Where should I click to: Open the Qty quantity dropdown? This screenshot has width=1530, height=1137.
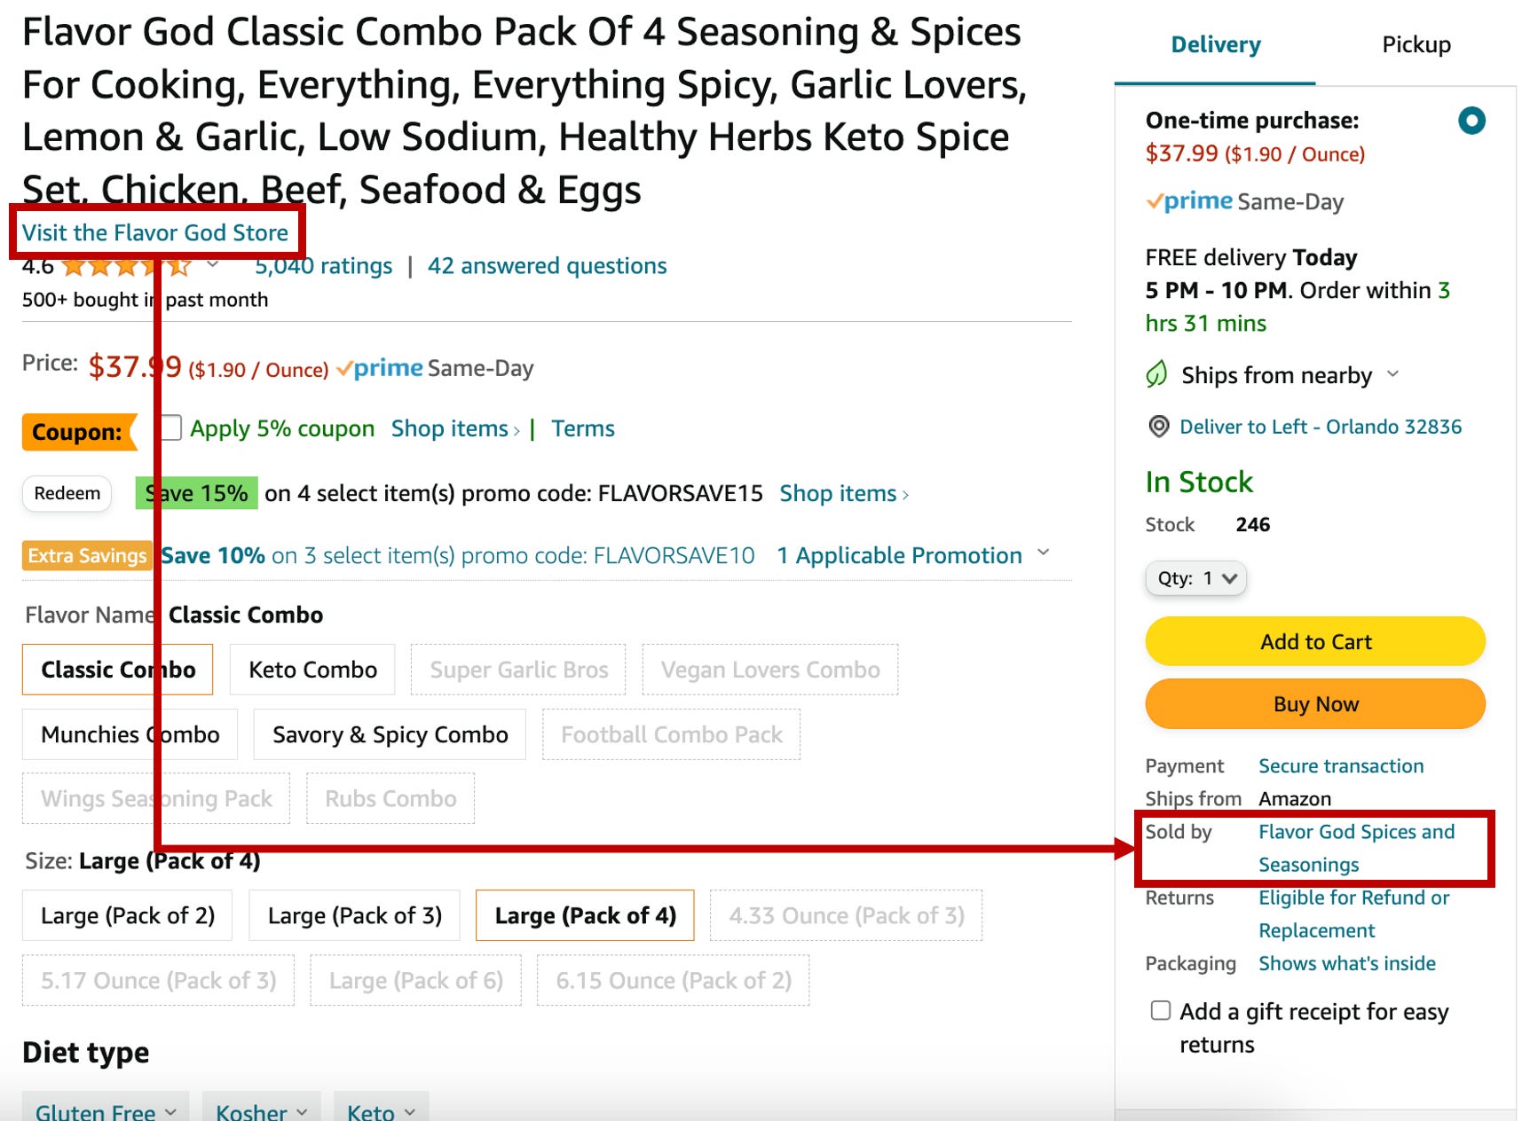point(1195,578)
